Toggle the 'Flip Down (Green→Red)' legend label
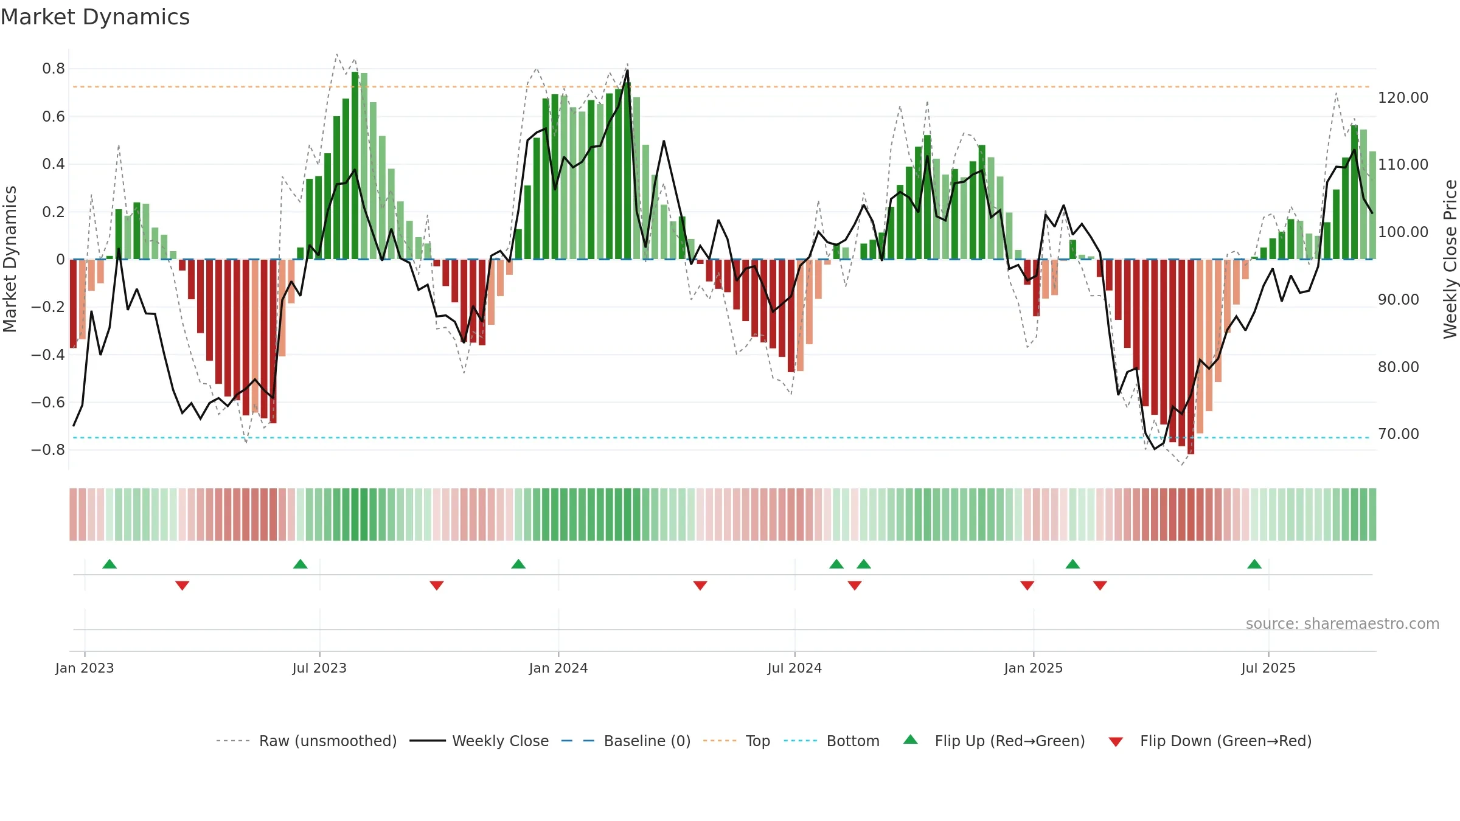This screenshot has width=1460, height=821. click(1226, 741)
